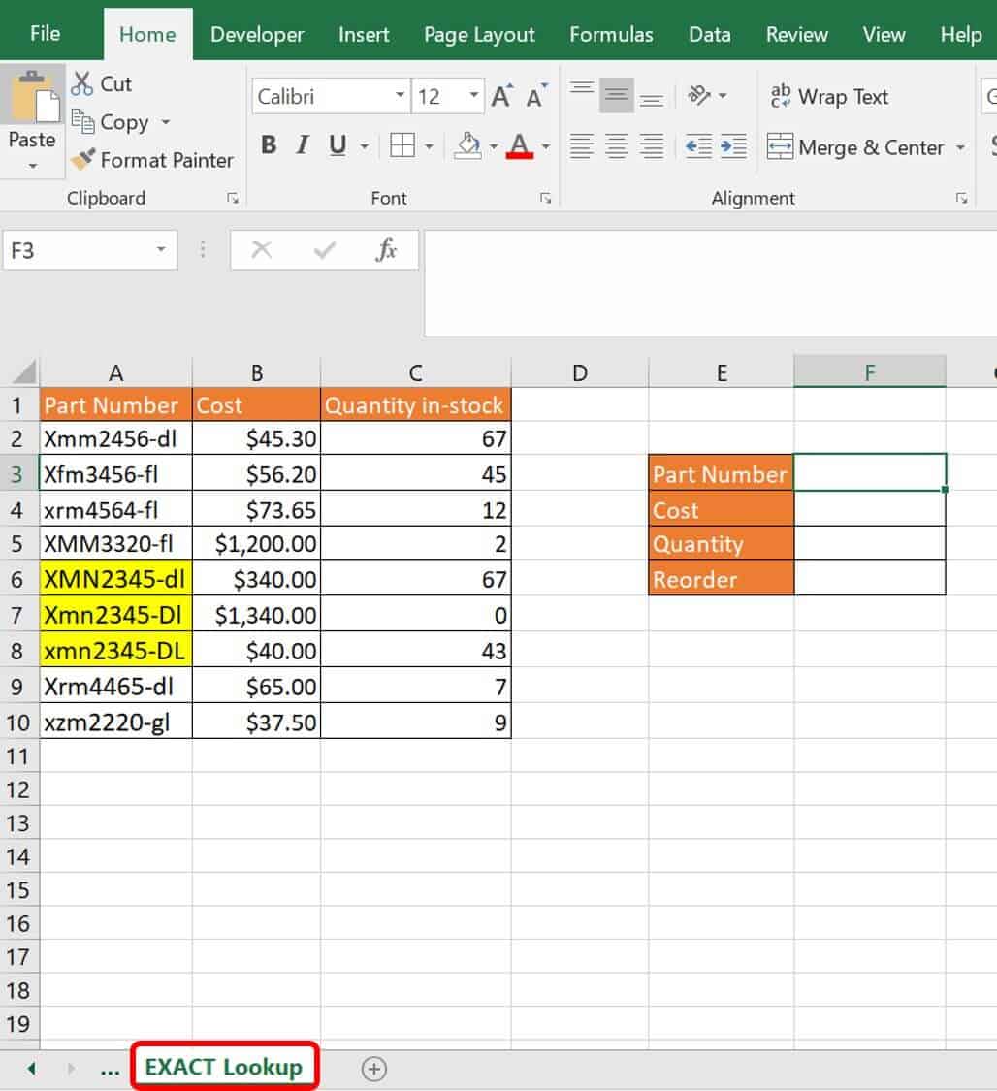The image size is (997, 1091).
Task: Select cell F4 next to Cost
Action: coord(870,509)
